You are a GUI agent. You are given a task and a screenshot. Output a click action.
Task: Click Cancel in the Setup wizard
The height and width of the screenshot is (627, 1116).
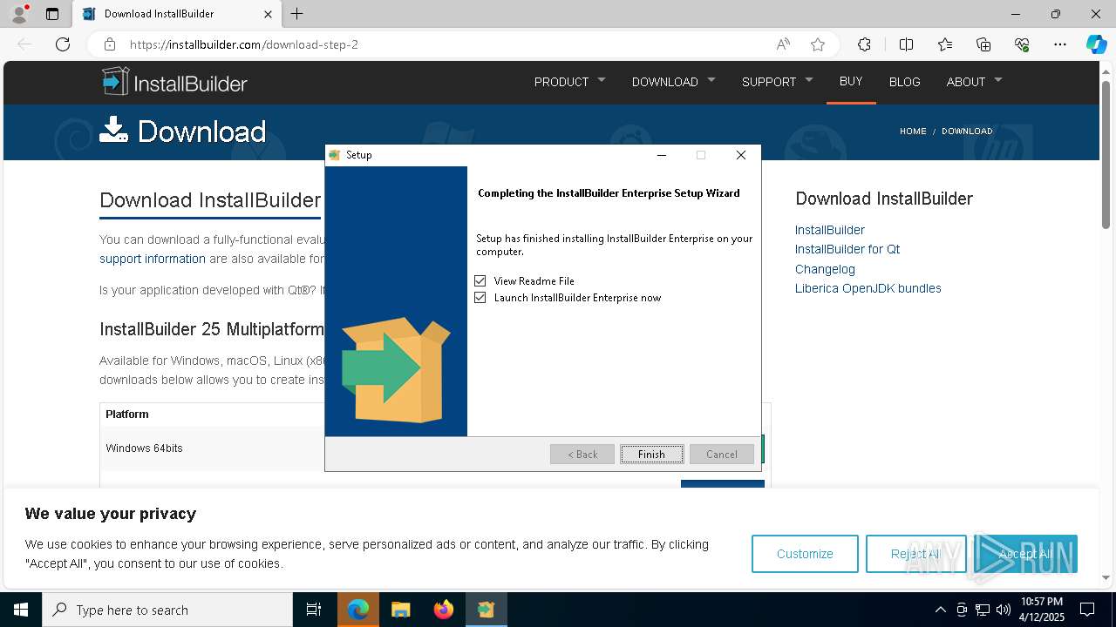[721, 454]
